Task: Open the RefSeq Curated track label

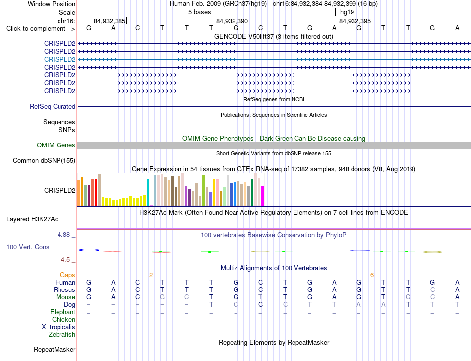Action: [52, 106]
